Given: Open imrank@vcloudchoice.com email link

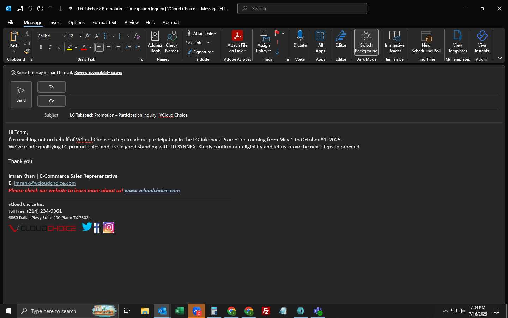Looking at the screenshot, I should [x=45, y=183].
